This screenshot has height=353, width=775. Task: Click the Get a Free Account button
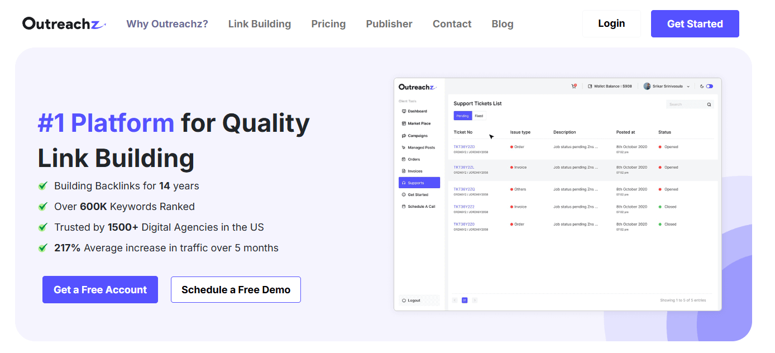point(100,290)
